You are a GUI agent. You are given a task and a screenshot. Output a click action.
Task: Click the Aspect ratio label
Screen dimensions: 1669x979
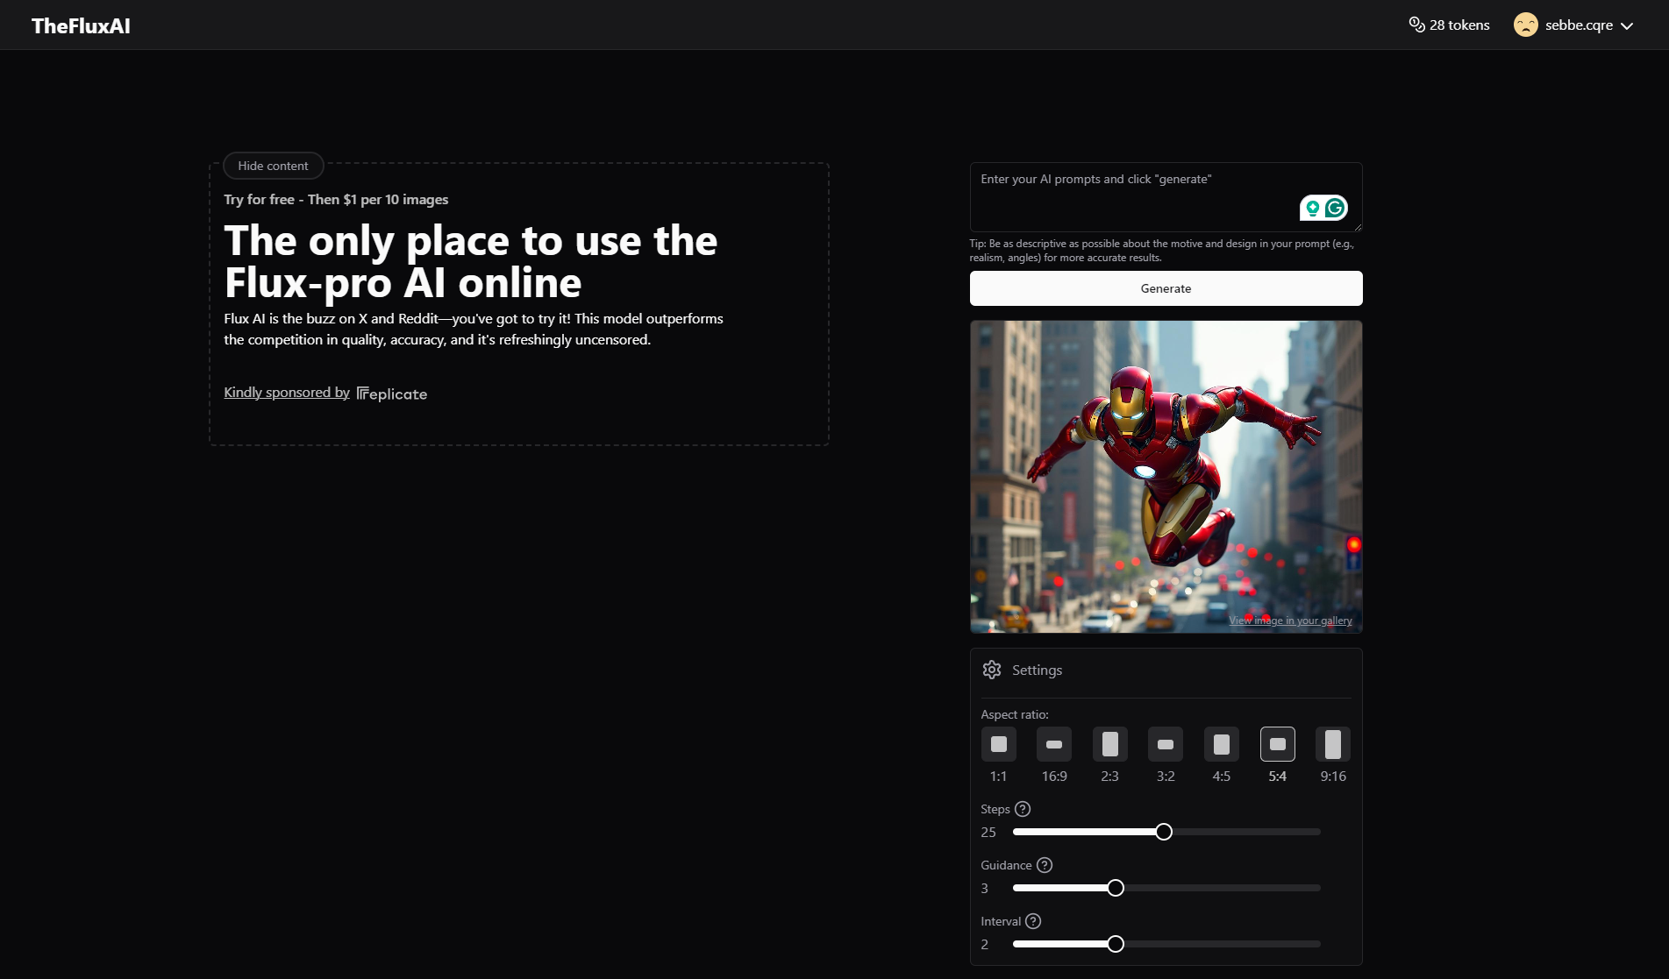1015,714
